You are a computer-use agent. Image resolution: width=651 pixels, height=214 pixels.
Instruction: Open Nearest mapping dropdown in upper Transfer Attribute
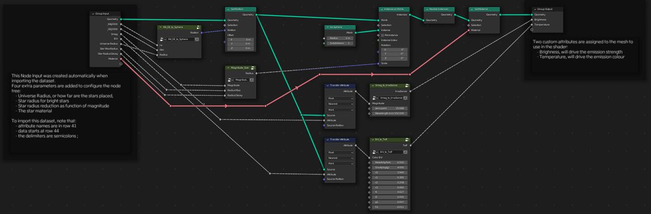click(x=340, y=103)
